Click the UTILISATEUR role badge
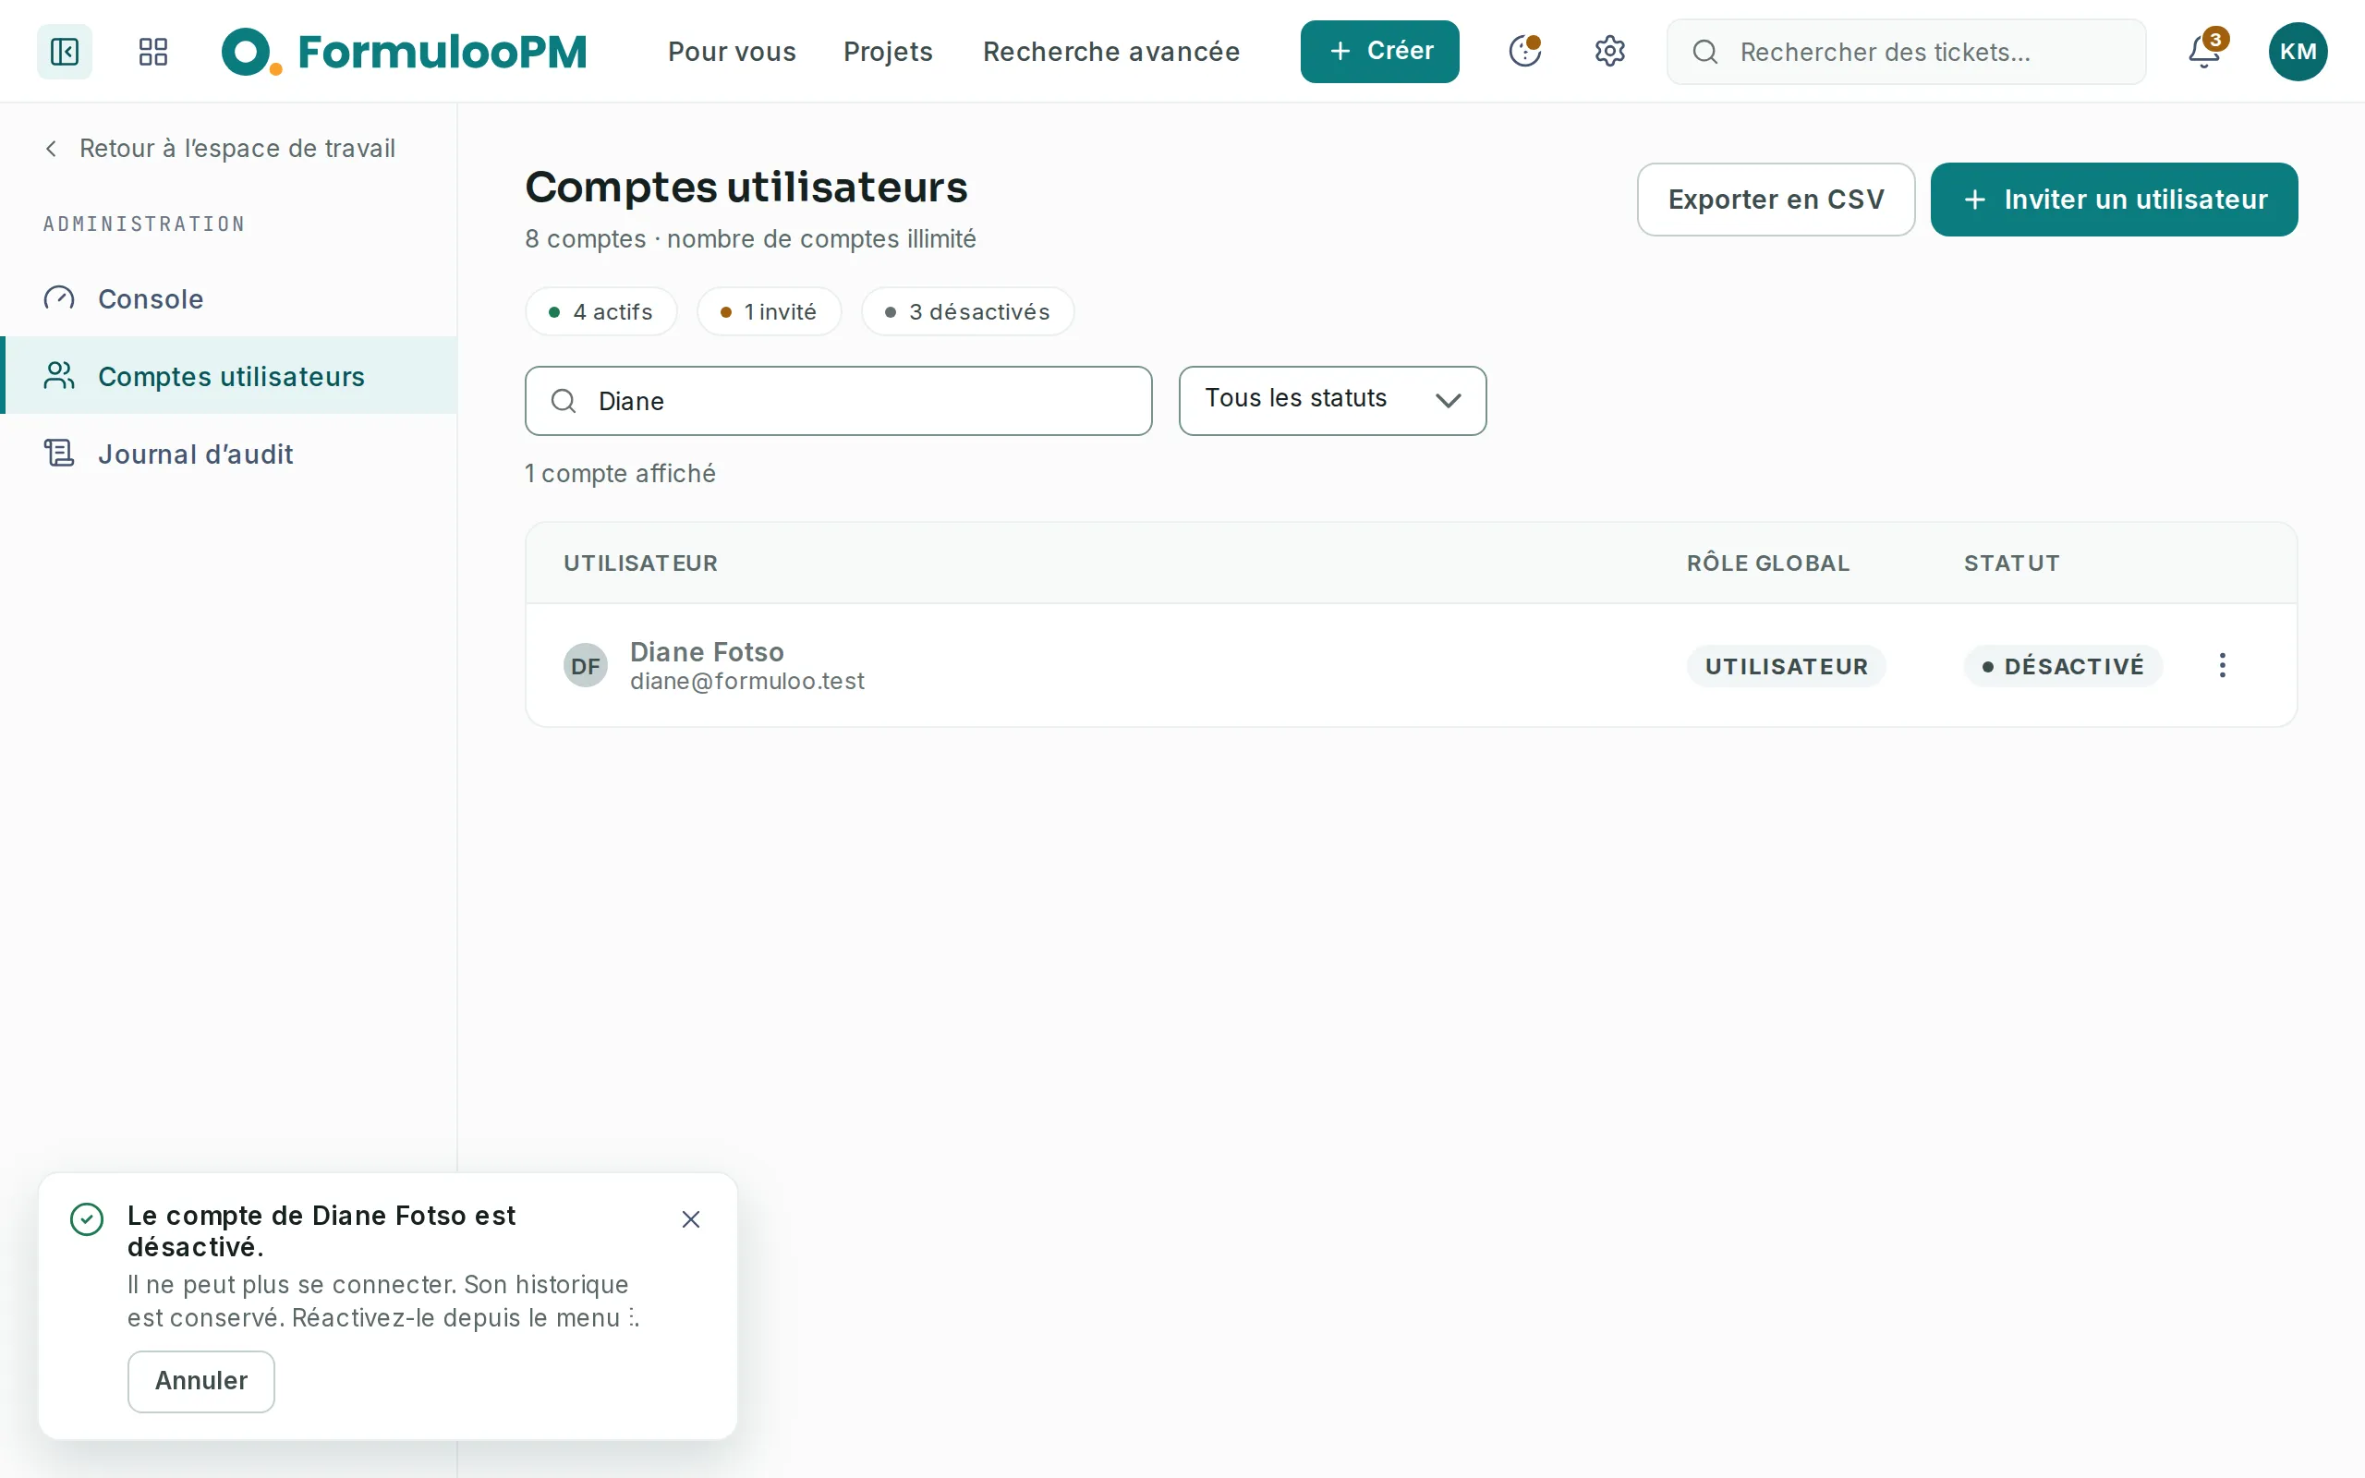This screenshot has height=1478, width=2365. (x=1787, y=666)
